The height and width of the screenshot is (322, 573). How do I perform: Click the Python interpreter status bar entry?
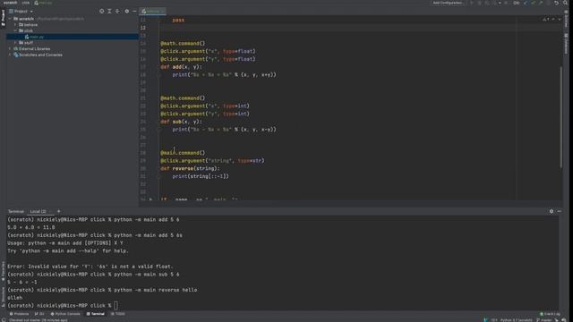(x=517, y=320)
